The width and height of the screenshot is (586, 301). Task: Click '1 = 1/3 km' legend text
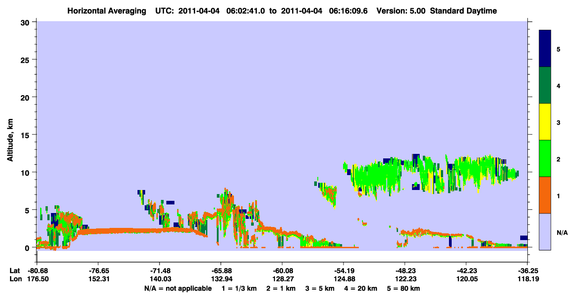coord(239,288)
